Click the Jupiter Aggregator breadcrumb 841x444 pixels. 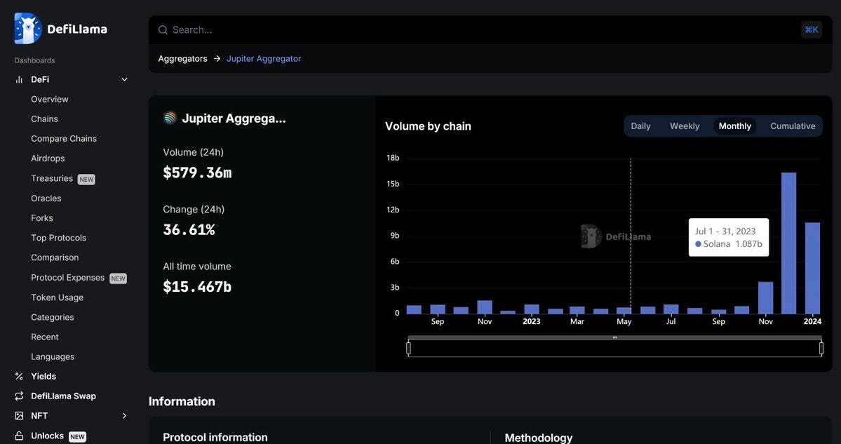pyautogui.click(x=264, y=59)
